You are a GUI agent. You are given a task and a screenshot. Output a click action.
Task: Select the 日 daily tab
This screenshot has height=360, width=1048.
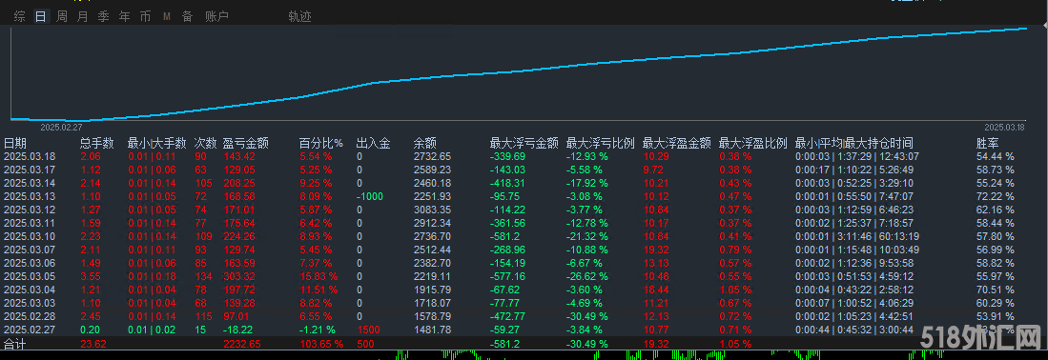pos(41,17)
